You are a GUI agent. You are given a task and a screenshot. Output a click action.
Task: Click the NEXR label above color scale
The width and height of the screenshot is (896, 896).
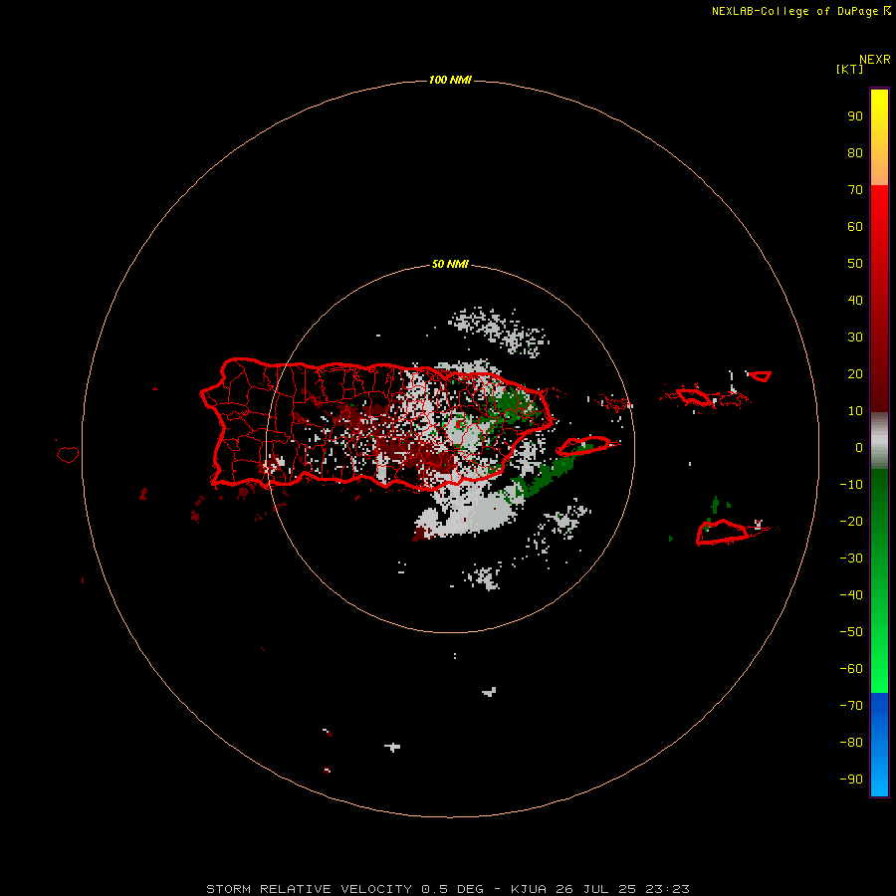pyautogui.click(x=875, y=60)
